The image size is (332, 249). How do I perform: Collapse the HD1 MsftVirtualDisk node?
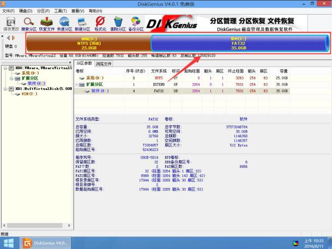[5, 89]
